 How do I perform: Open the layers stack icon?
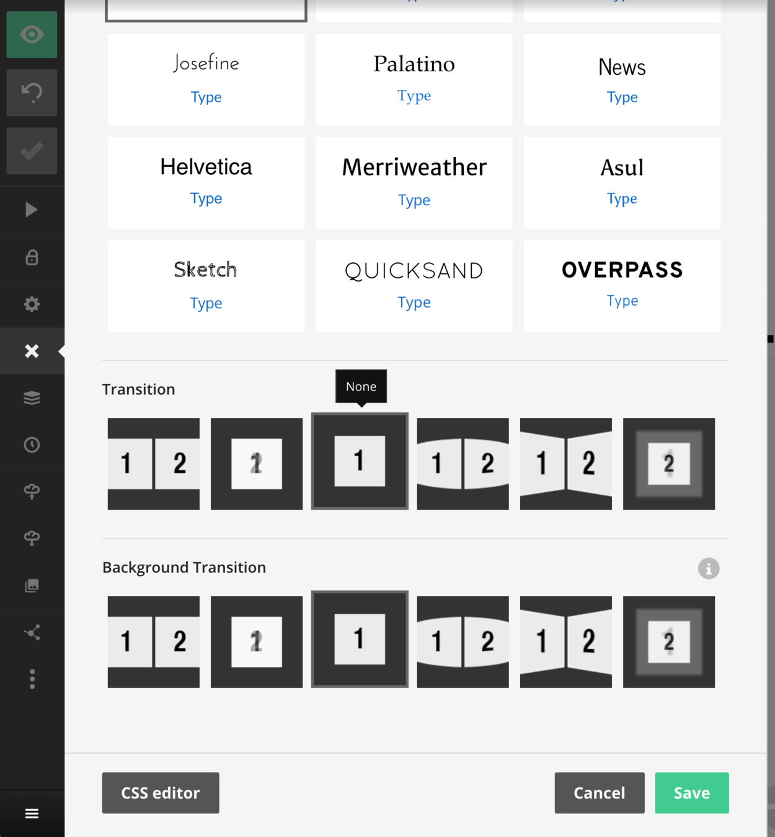pyautogui.click(x=32, y=398)
